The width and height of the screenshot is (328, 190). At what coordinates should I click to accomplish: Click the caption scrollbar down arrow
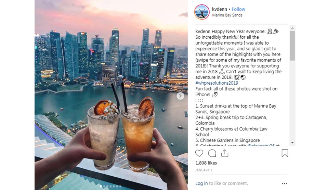(292, 143)
